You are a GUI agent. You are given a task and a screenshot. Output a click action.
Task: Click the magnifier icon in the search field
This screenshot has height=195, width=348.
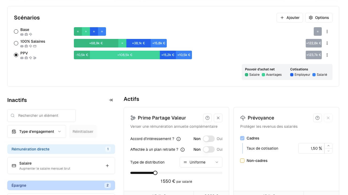[x=13, y=116]
